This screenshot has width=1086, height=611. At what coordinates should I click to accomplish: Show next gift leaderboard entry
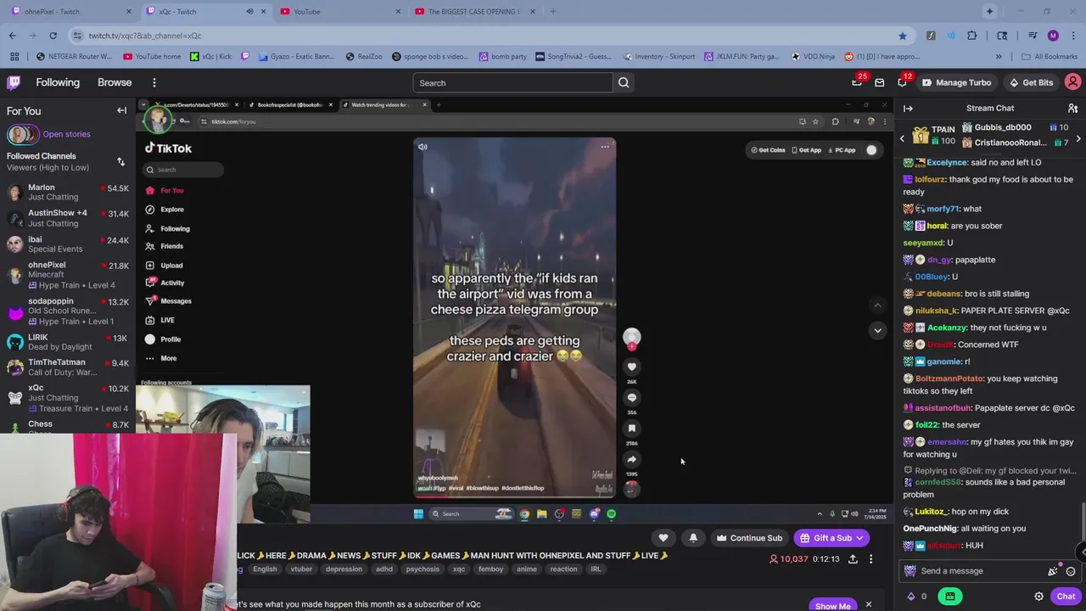coord(1078,138)
